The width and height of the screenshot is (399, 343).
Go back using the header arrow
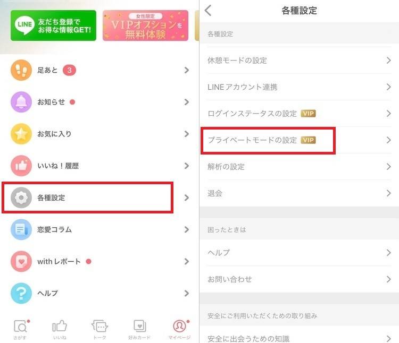(208, 11)
